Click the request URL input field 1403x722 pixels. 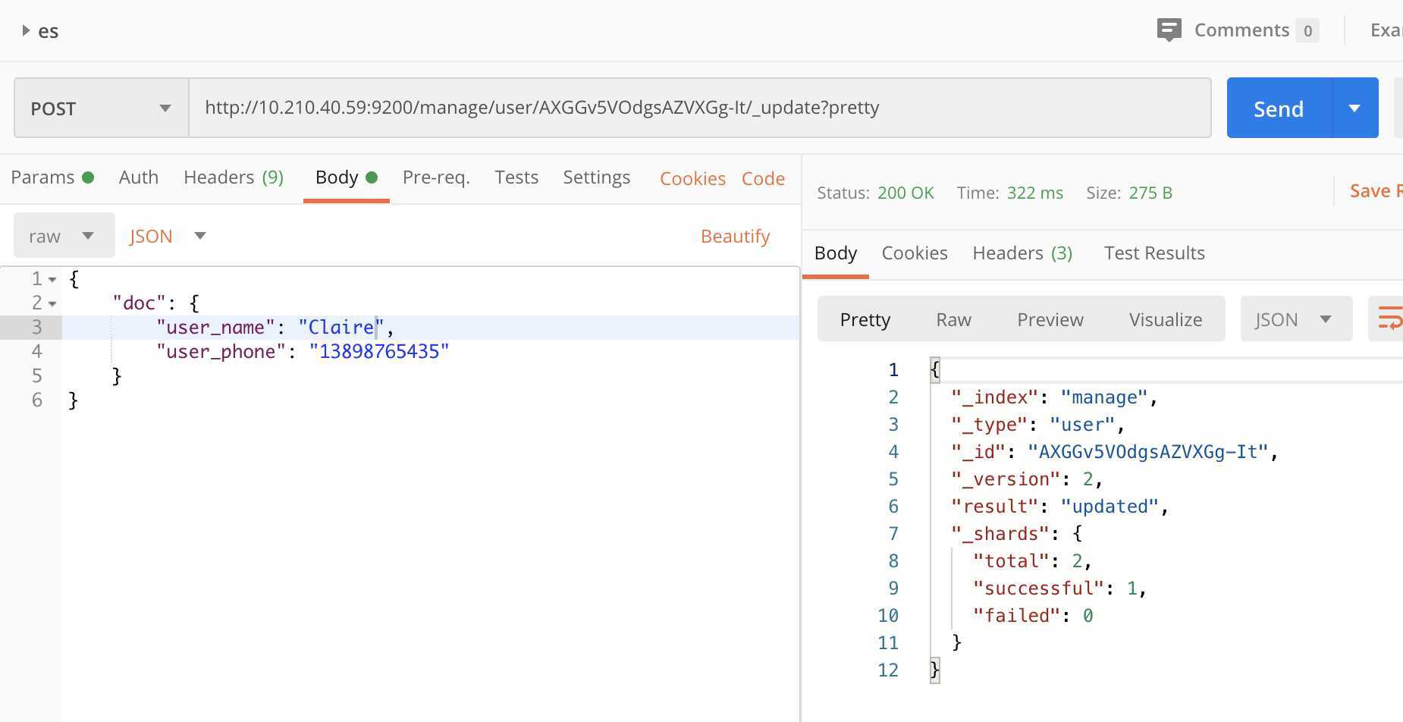point(699,108)
